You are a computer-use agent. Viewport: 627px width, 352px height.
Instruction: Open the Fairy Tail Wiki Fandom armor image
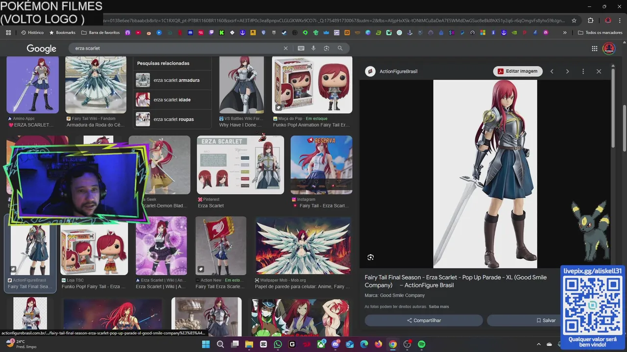point(96,85)
